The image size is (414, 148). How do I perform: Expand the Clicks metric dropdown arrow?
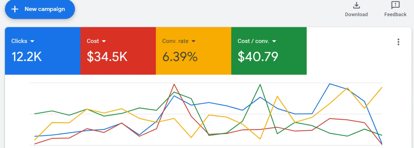(x=33, y=41)
